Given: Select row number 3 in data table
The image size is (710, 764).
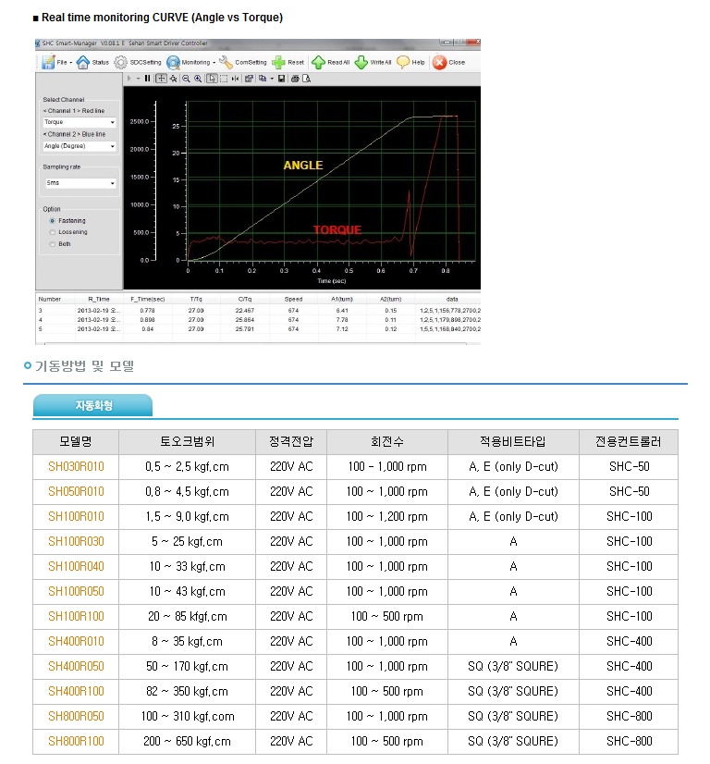Looking at the screenshot, I should (x=42, y=310).
